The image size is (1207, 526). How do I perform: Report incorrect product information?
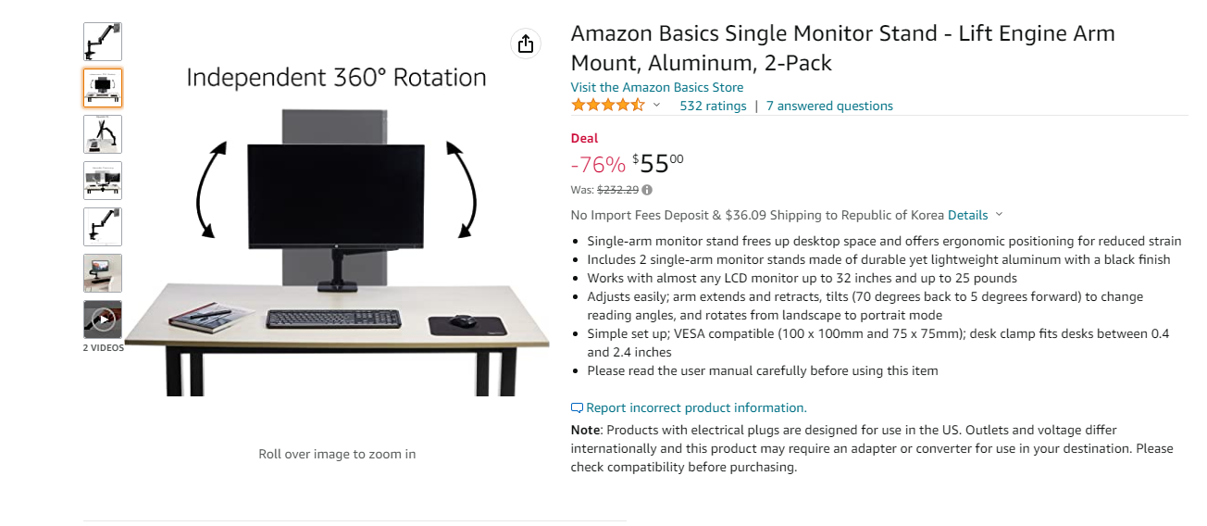tap(696, 407)
